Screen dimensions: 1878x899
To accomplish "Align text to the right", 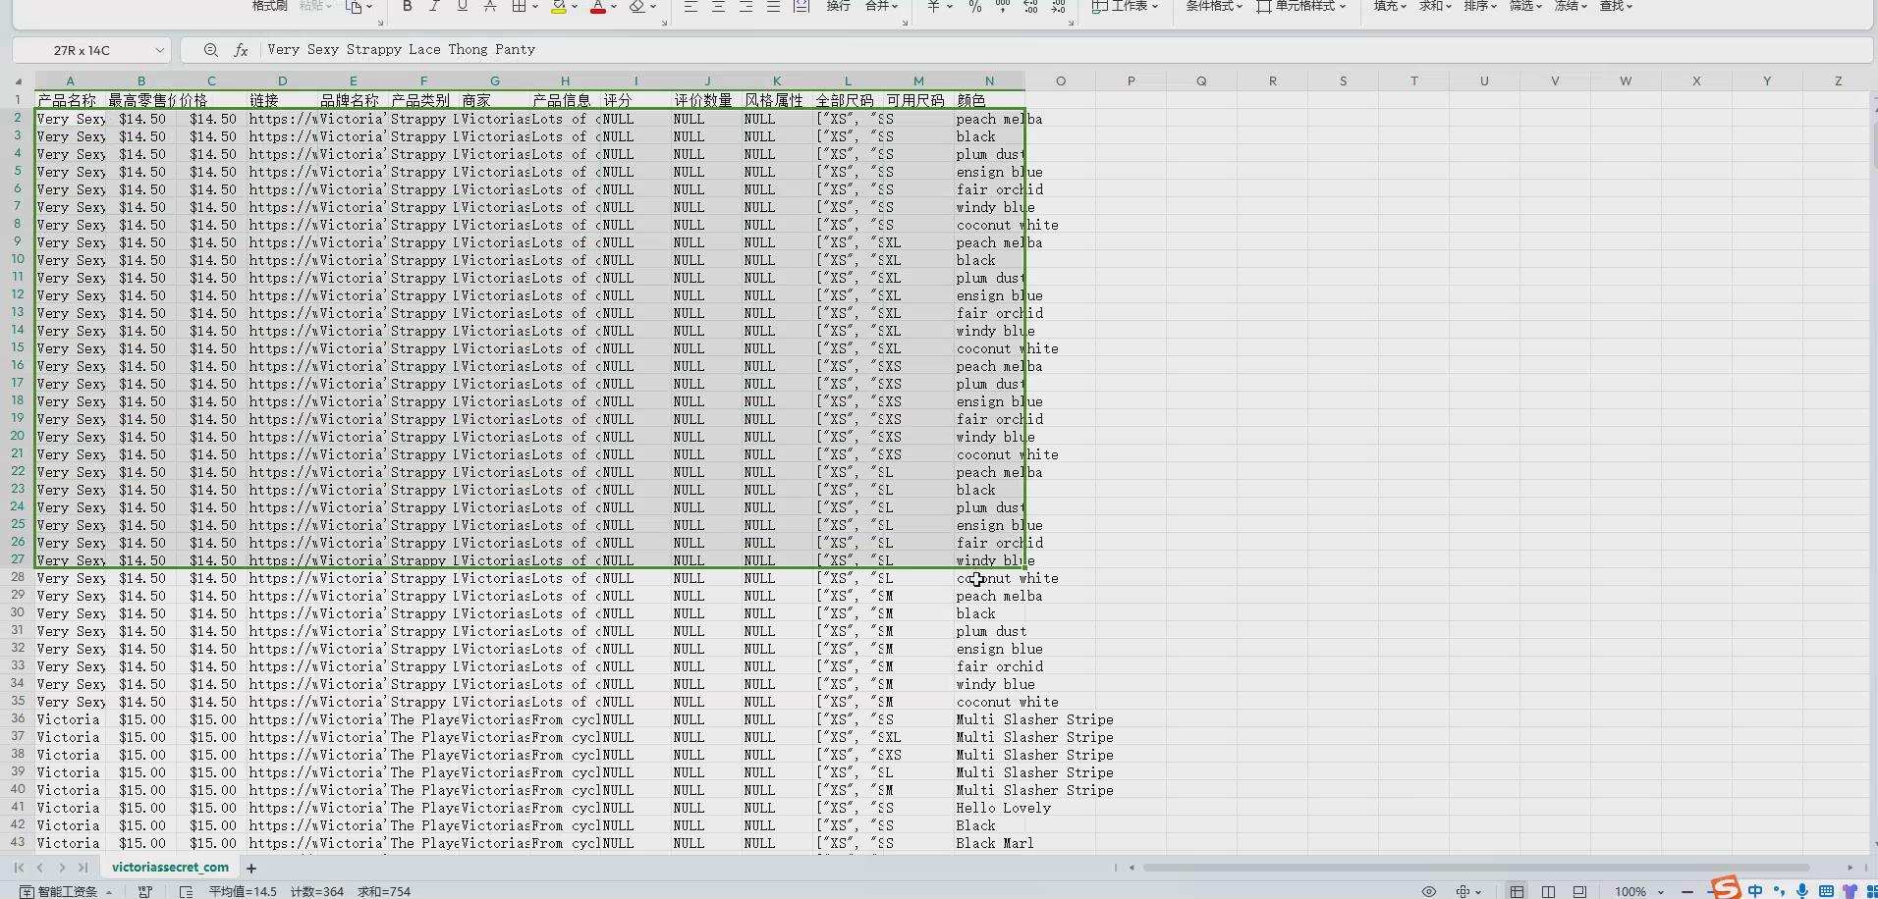I will [x=746, y=6].
